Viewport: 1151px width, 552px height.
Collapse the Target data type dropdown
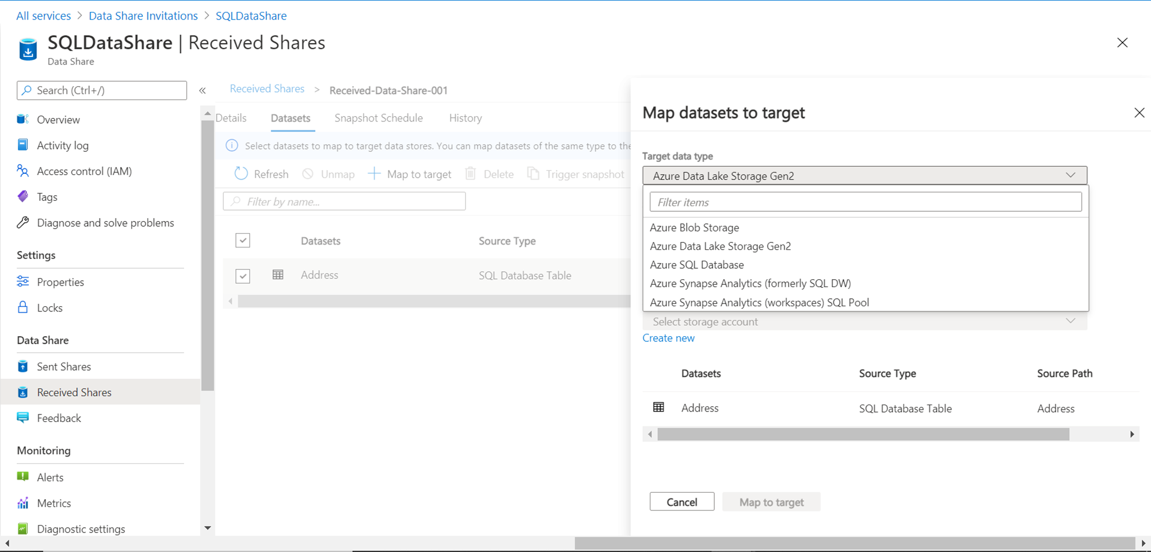point(1070,176)
